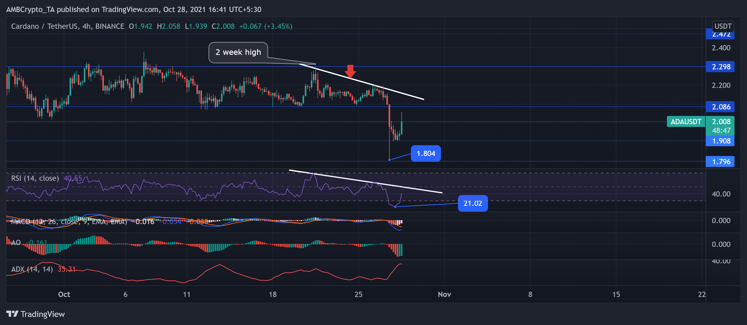Click the closing value C2.008
Image resolution: width=747 pixels, height=325 pixels.
223,26
